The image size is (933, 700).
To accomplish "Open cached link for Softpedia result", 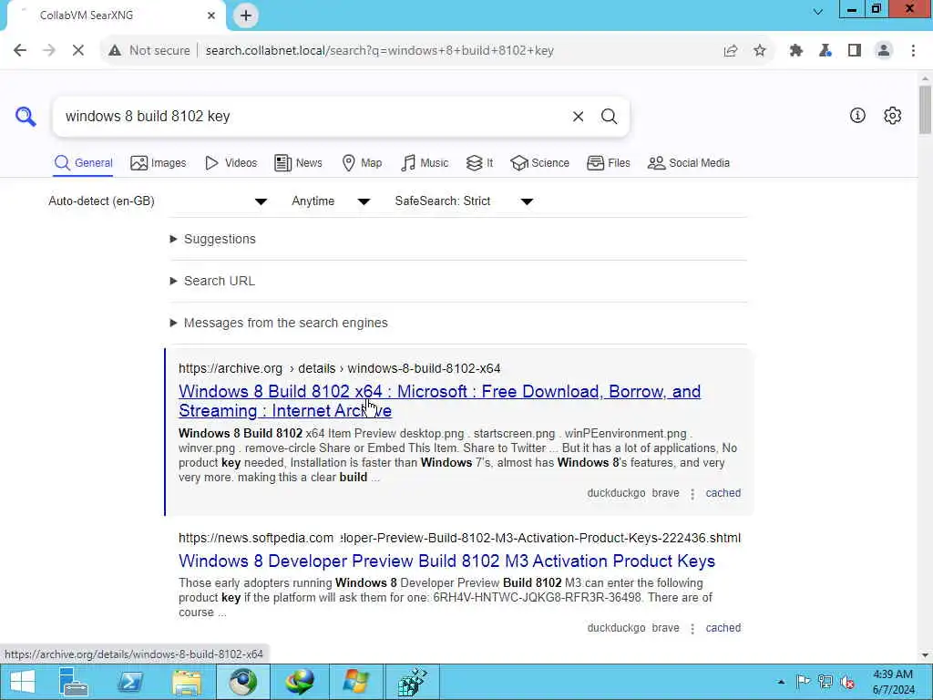I will 723,628.
